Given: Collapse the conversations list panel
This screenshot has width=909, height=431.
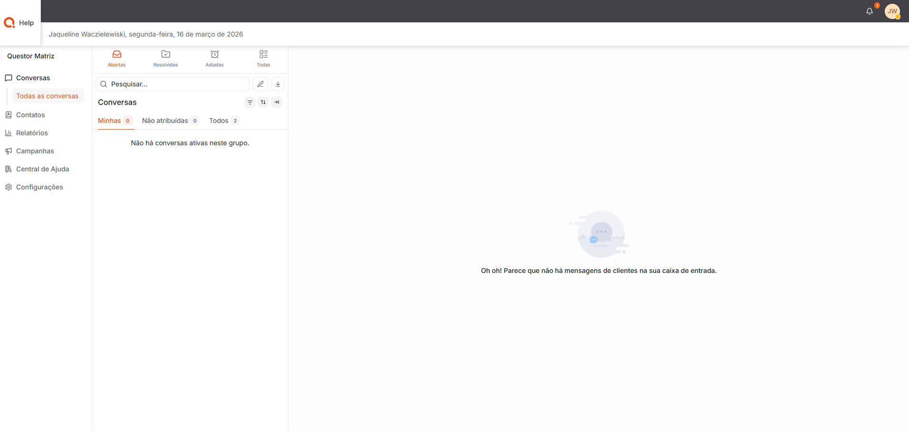Looking at the screenshot, I should point(277,102).
